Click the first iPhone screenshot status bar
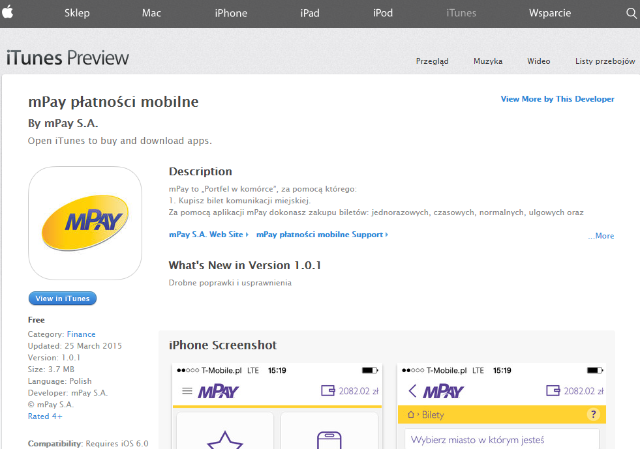The image size is (640, 449). [x=277, y=370]
